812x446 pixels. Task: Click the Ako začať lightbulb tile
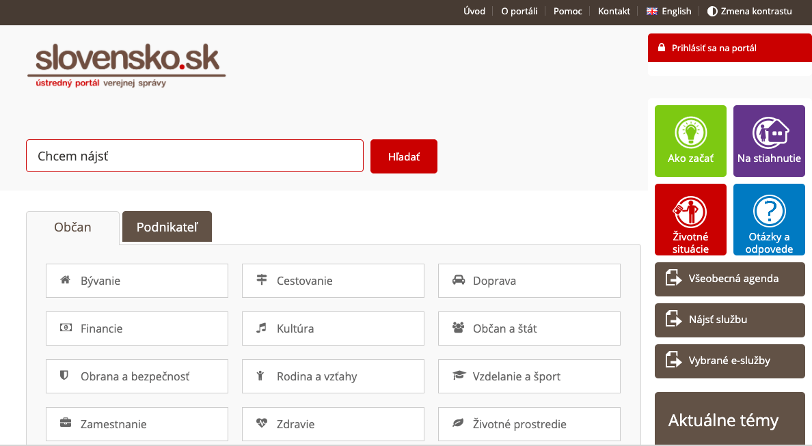pyautogui.click(x=690, y=141)
